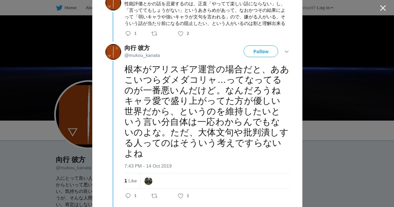Screen dimensions: 394x207
Task: View the 1 Like list
Action: coord(131,181)
